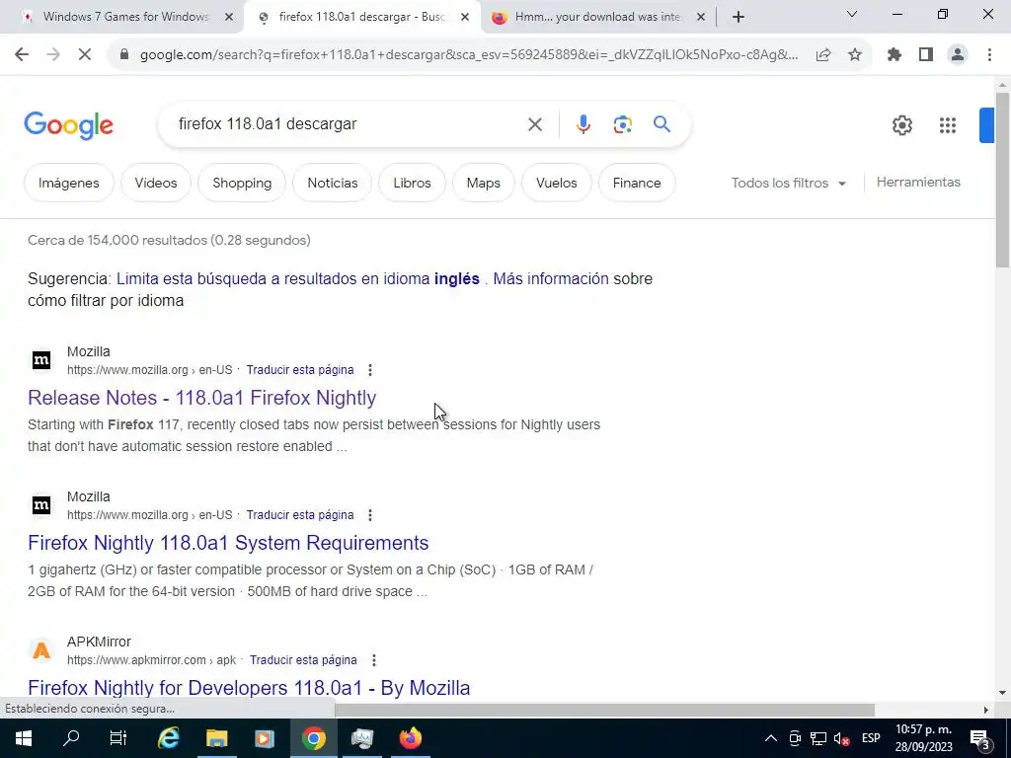The image size is (1011, 758).
Task: Open Firefox from the taskbar
Action: [410, 738]
